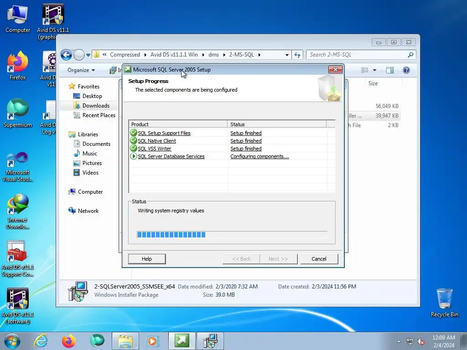Open the SQL VSS Writer product link
Image resolution: width=467 pixels, height=350 pixels.
tap(155, 149)
